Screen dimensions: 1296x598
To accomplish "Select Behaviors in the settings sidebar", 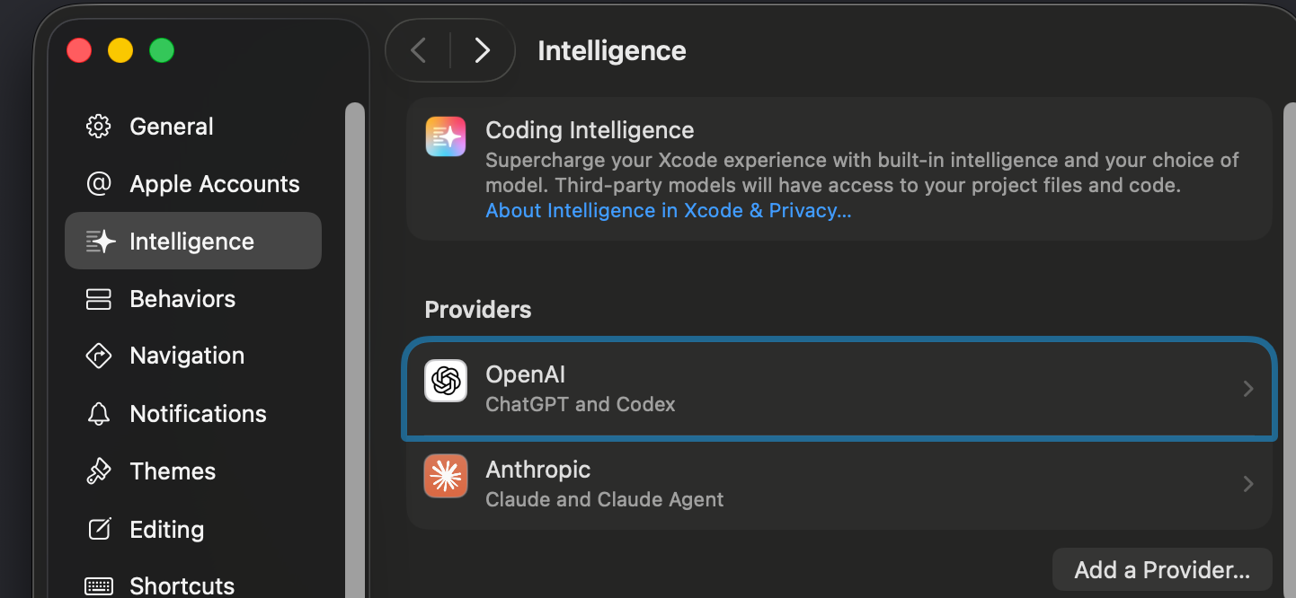I will click(x=182, y=298).
